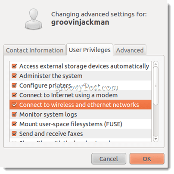Uncheck Send and receive faxes checkbox
The image size is (174, 174).
coord(14,134)
